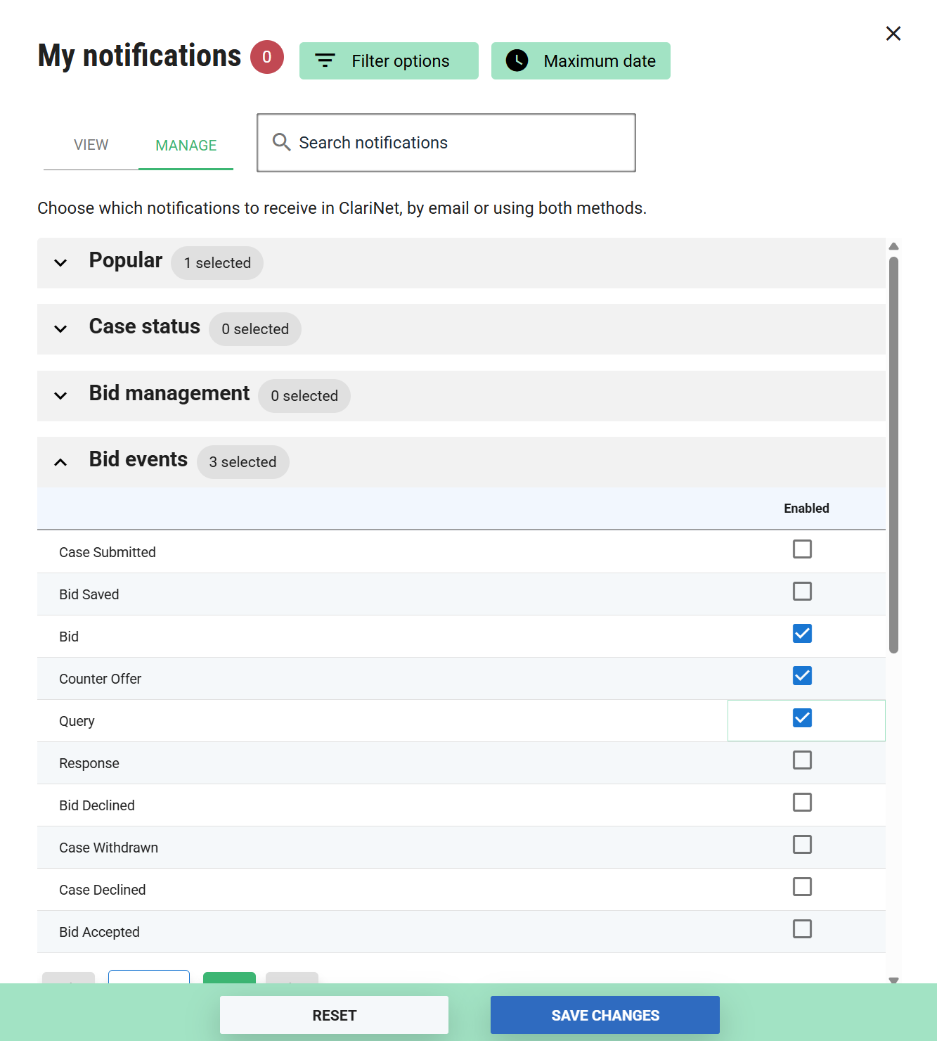This screenshot has width=937, height=1041.
Task: Switch to the VIEW tab
Action: coord(91,145)
